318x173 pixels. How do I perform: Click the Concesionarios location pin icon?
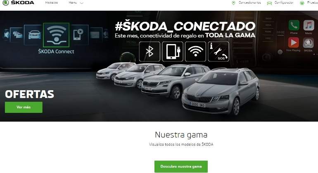click(233, 3)
